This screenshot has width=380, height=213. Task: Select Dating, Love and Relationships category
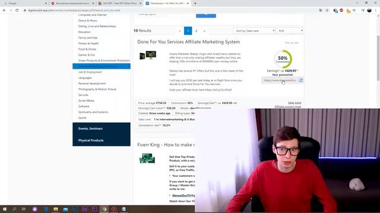point(97,26)
